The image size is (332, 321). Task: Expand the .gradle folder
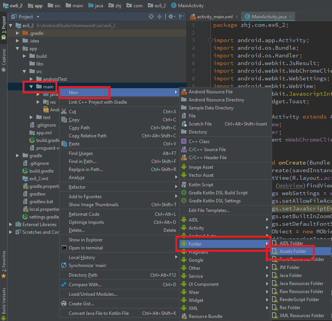(18, 33)
